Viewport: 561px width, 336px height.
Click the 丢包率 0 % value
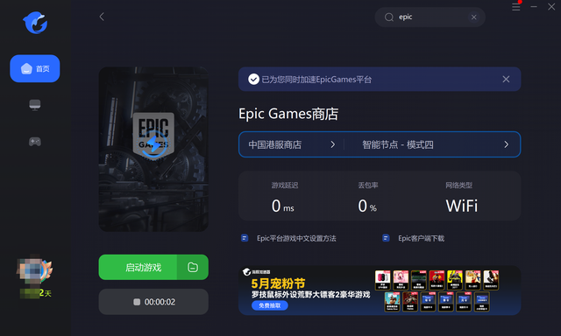[x=367, y=206]
